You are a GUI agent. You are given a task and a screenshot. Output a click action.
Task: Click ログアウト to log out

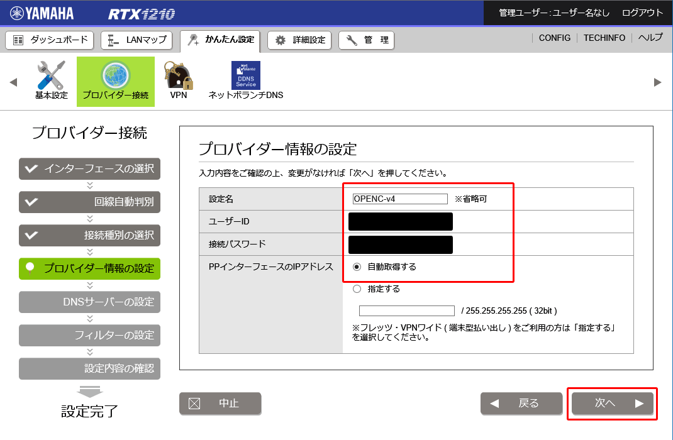click(643, 13)
